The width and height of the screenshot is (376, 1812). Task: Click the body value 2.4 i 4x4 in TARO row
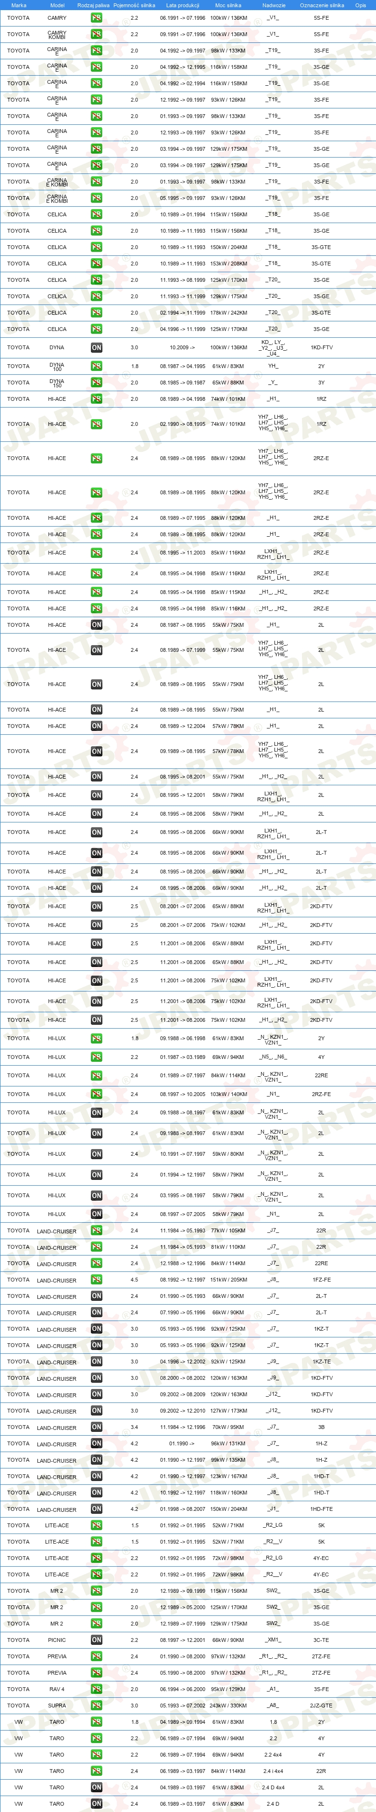[x=273, y=1771]
